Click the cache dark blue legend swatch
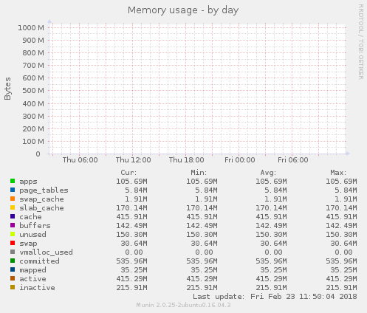Viewport: 367px width, 313px height. [13, 216]
